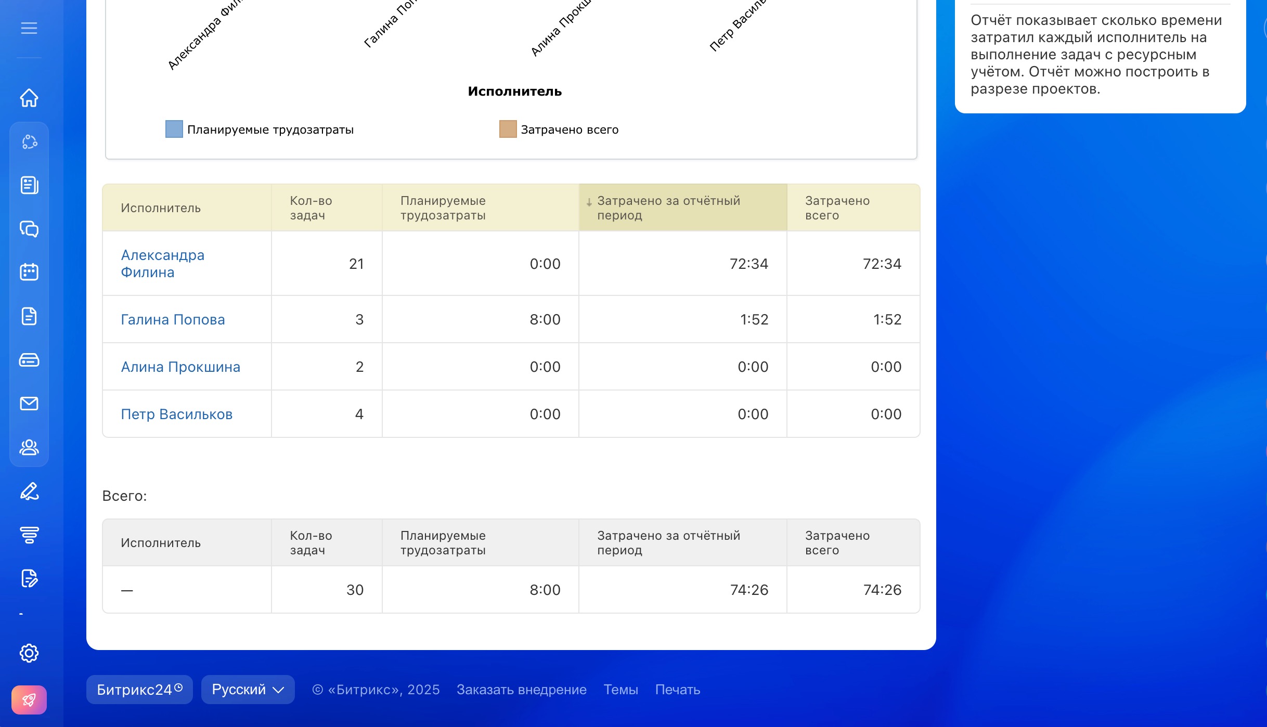Click the © «Битрикс», 2025 copyright link

click(376, 690)
